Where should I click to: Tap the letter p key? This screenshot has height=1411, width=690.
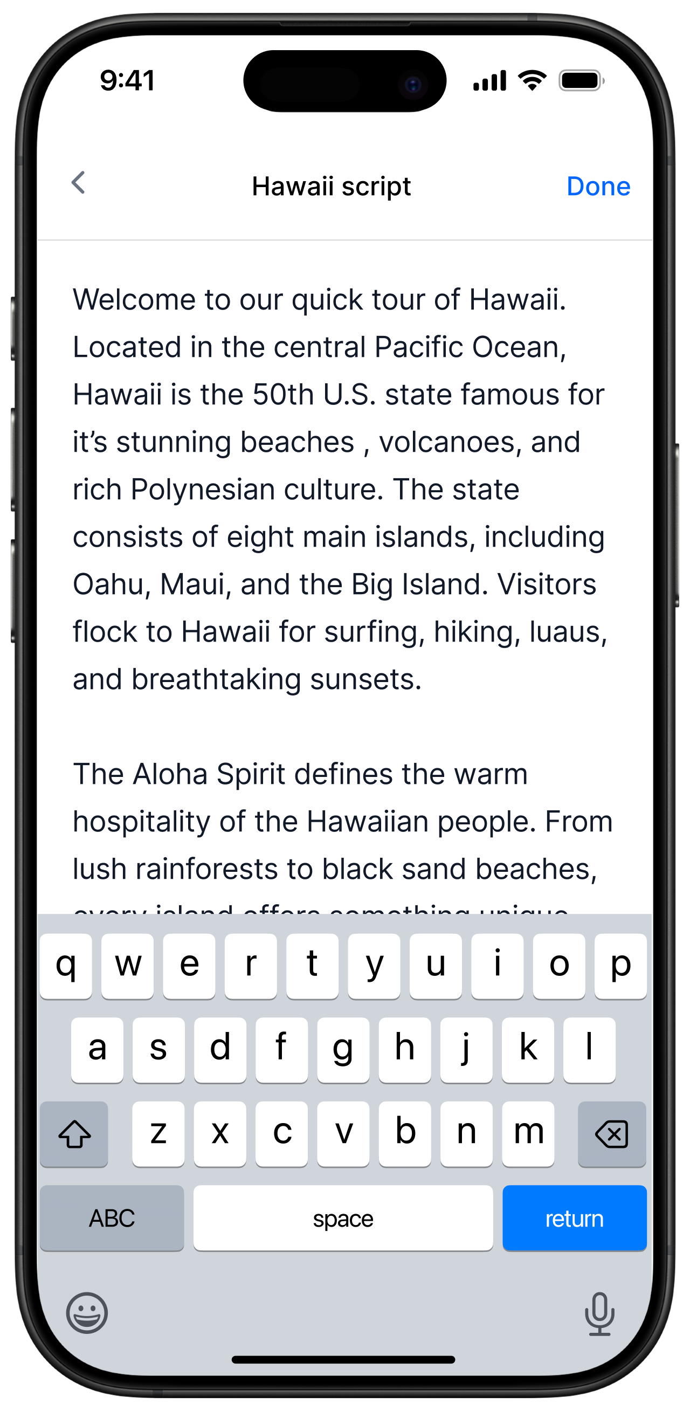621,964
